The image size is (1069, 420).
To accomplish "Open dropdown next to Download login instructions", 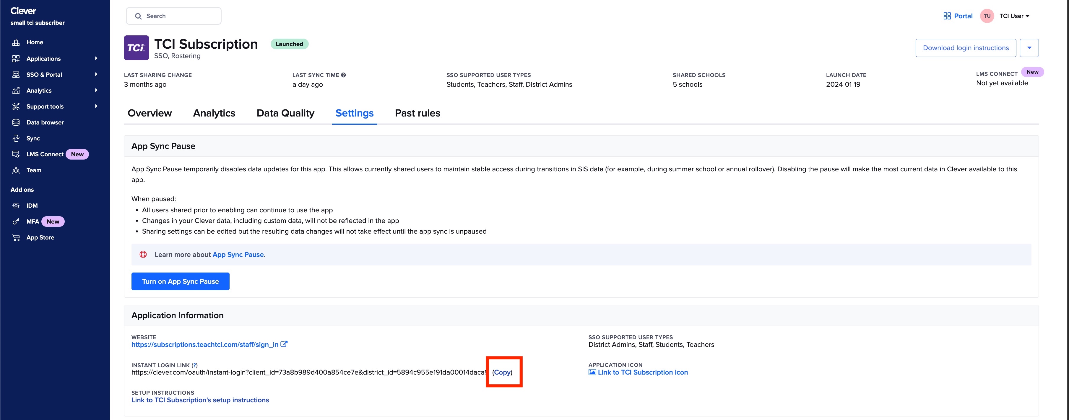I will click(x=1029, y=47).
